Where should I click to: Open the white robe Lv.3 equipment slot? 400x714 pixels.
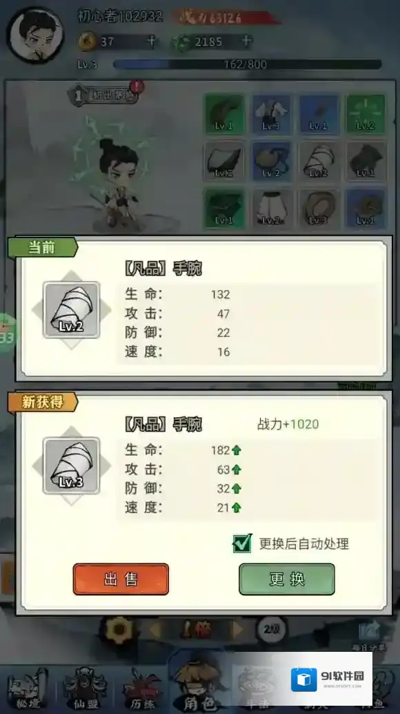271,114
